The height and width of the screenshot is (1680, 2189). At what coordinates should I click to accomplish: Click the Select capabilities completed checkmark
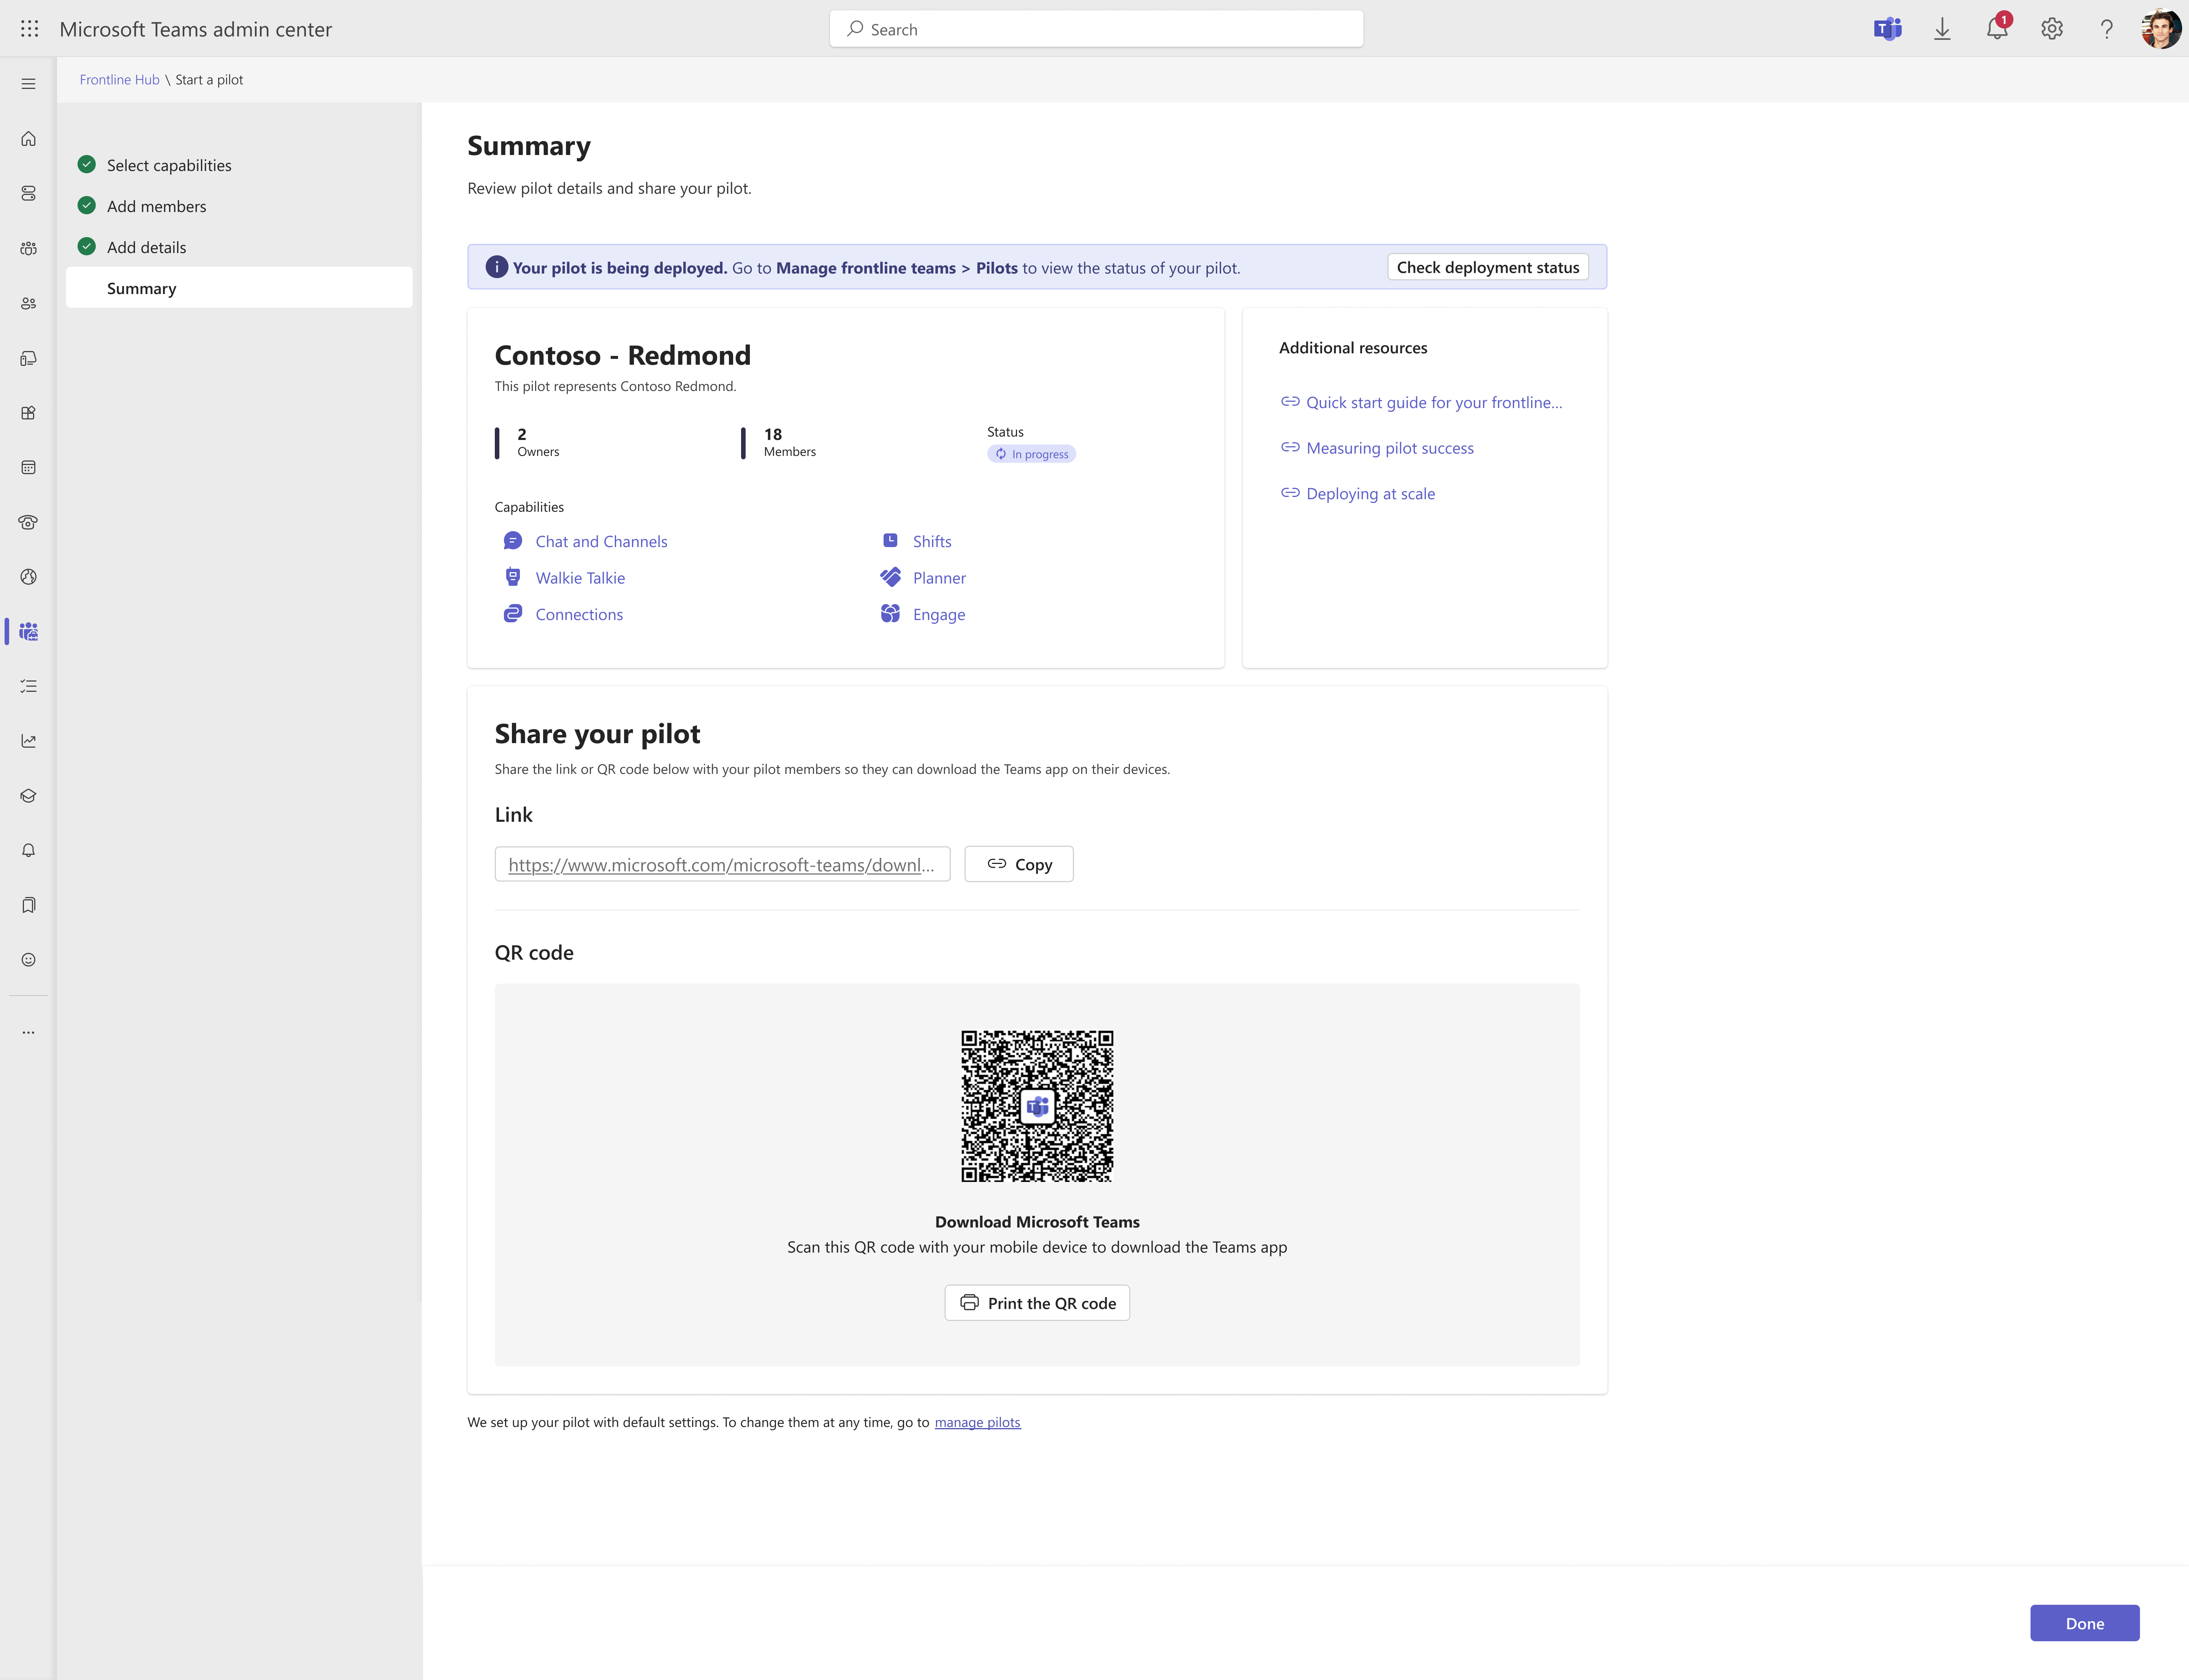point(86,165)
